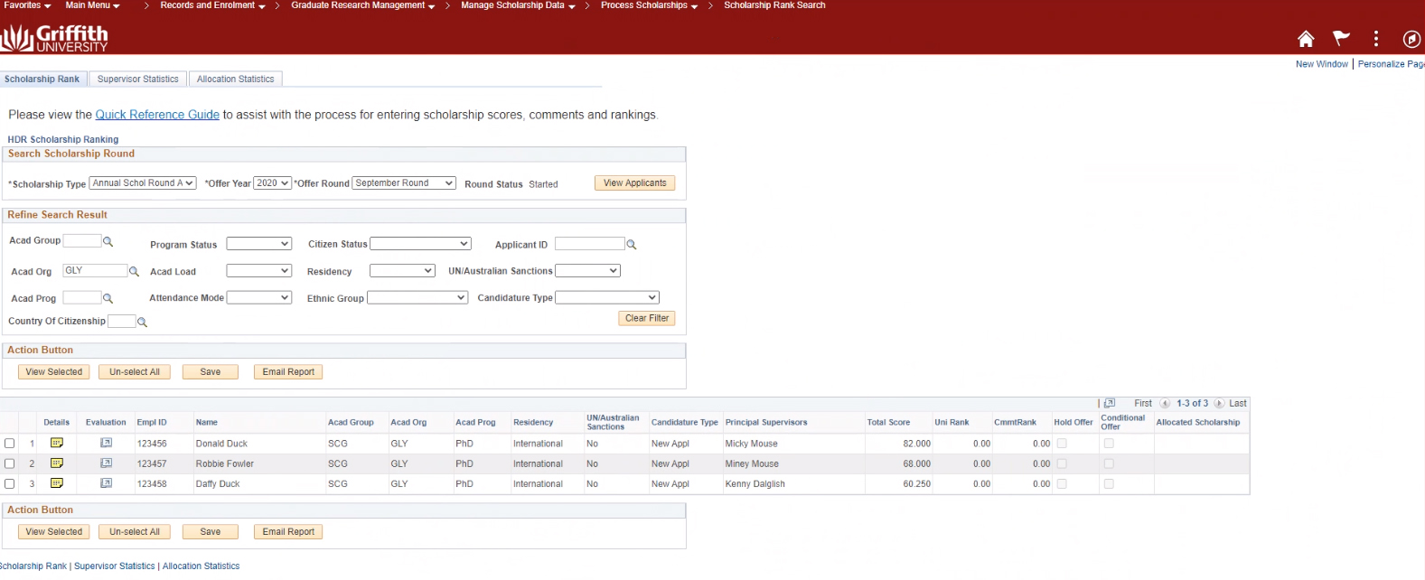Viewport: 1425px width, 580px height.
Task: Select the row 2 Robbie Fowler checkbox
Action: point(10,463)
